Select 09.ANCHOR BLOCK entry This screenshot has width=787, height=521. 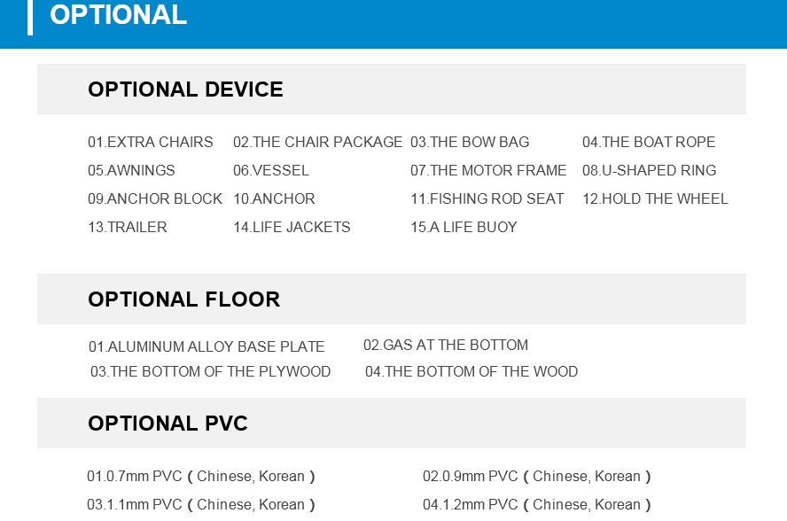154,198
